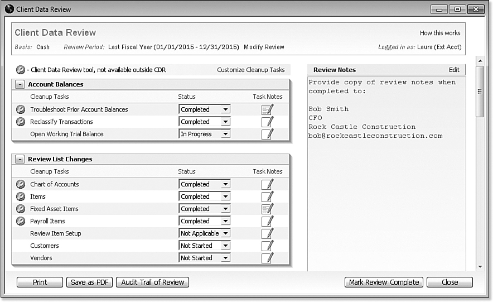Image resolution: width=493 pixels, height=302 pixels.
Task: Click the Logged in as Laura text
Action: [420, 47]
